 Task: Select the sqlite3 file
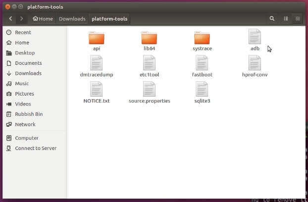[202, 90]
